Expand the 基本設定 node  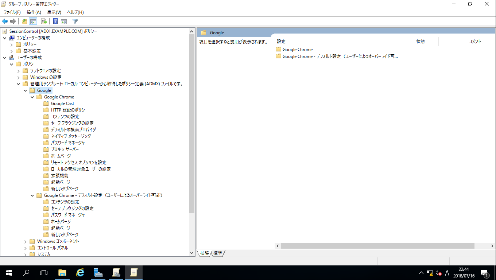click(12, 51)
